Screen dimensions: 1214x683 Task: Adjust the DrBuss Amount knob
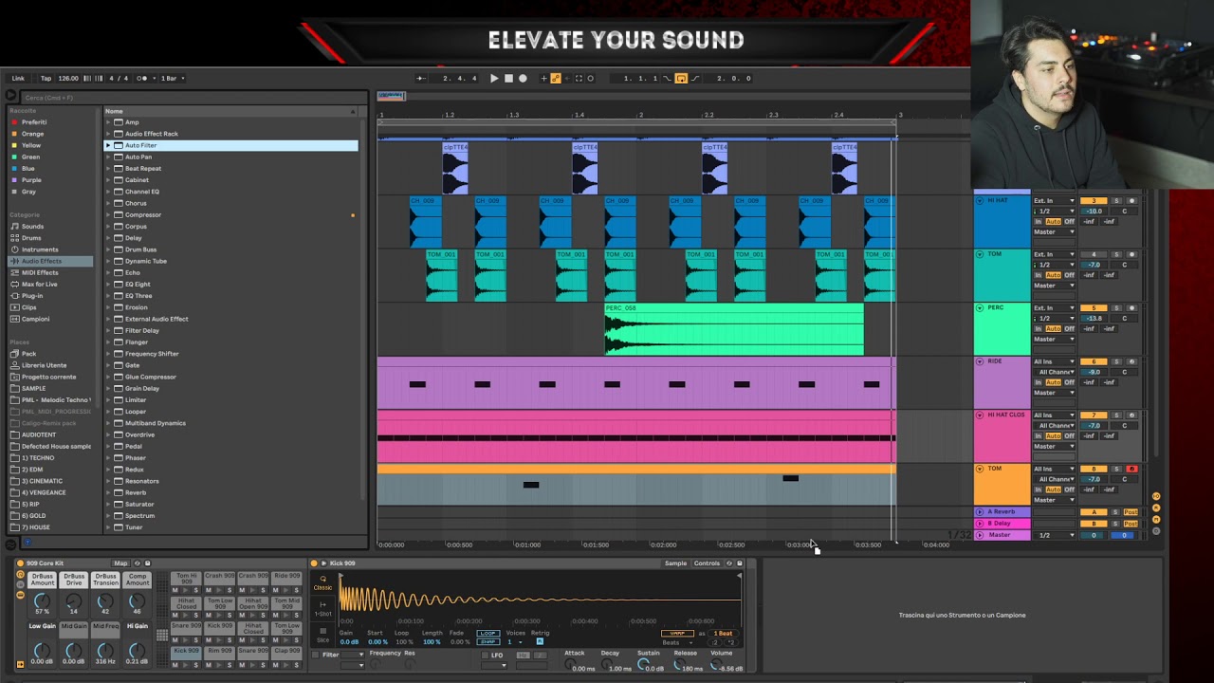(x=42, y=601)
